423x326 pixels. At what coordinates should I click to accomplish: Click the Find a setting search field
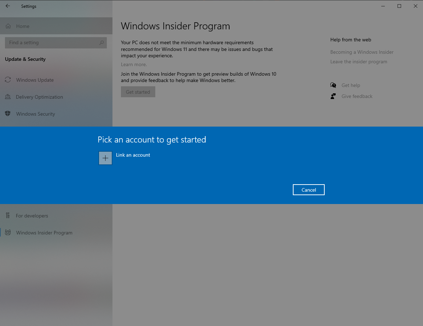coord(56,42)
